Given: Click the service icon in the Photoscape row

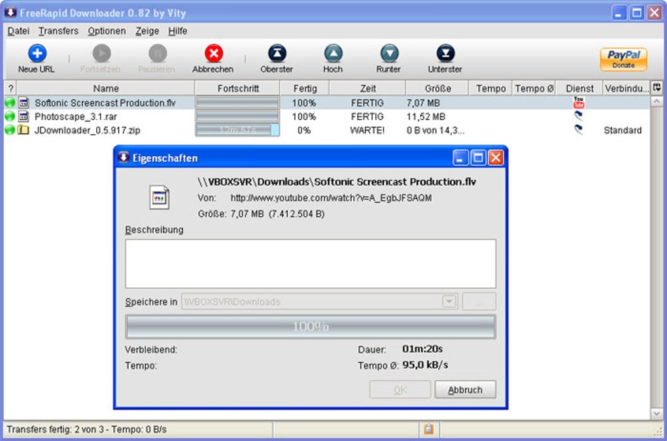Looking at the screenshot, I should pyautogui.click(x=579, y=116).
